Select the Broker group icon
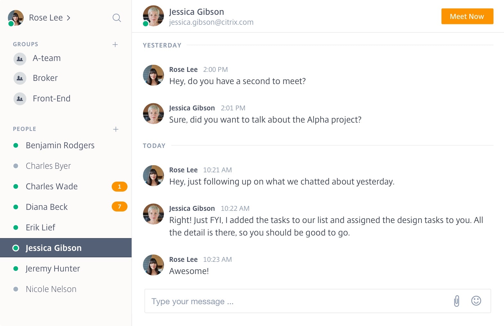The width and height of the screenshot is (504, 326). point(20,78)
